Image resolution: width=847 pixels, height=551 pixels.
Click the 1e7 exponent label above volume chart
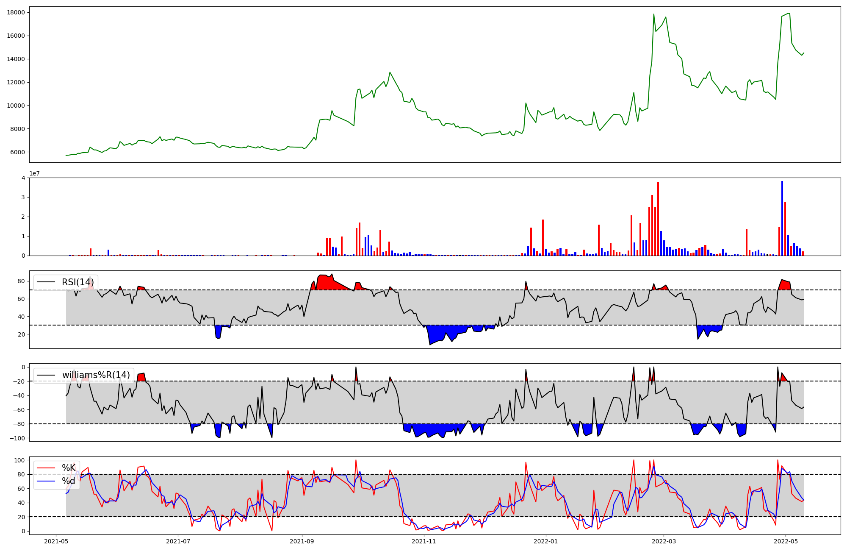tap(35, 173)
